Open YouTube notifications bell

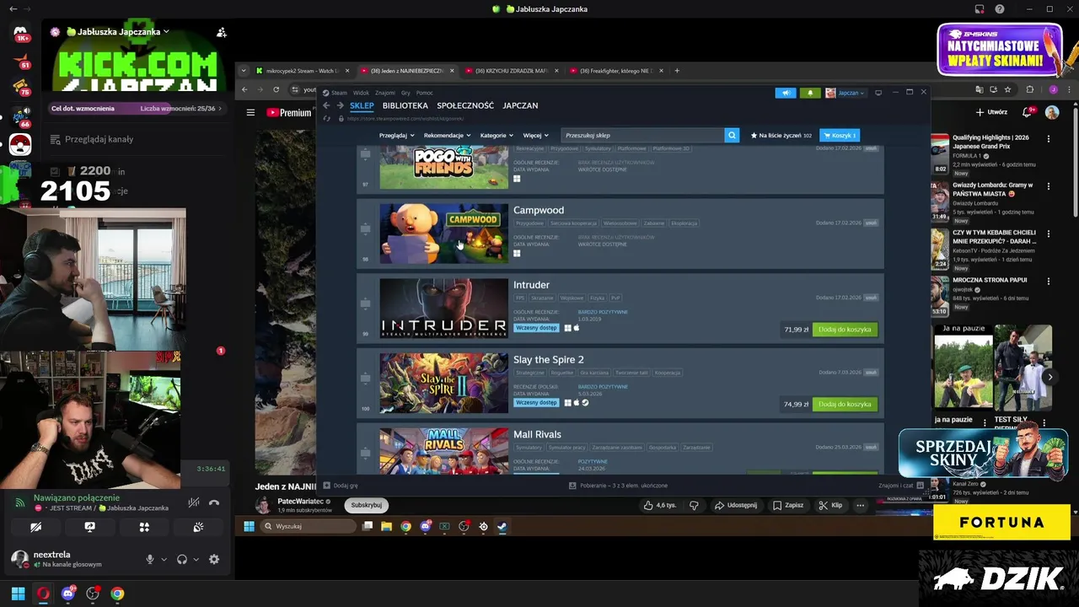(1027, 111)
